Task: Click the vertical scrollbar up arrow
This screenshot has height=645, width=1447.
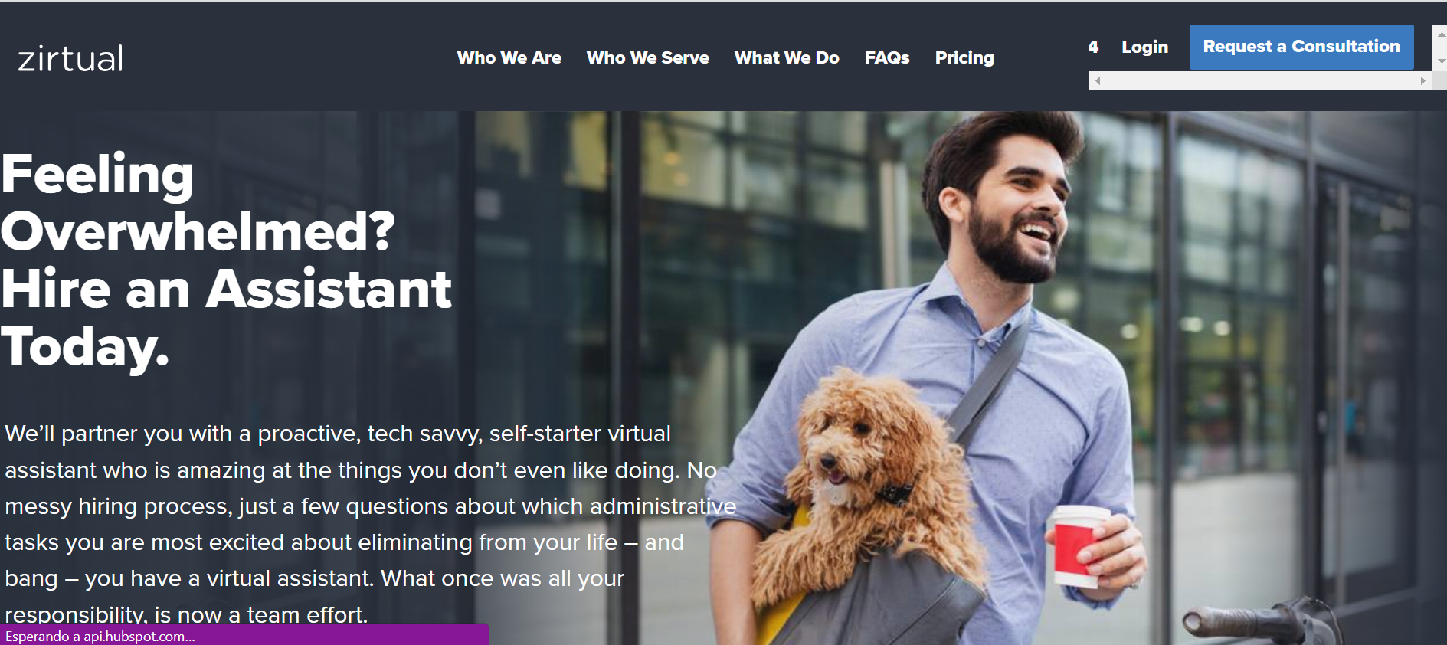Action: (x=1441, y=34)
